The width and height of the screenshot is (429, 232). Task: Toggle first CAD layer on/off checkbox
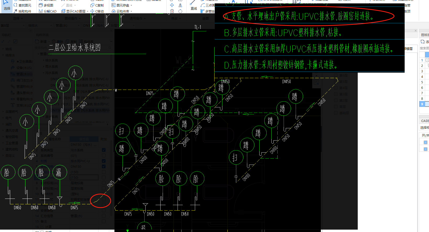(x=426, y=142)
